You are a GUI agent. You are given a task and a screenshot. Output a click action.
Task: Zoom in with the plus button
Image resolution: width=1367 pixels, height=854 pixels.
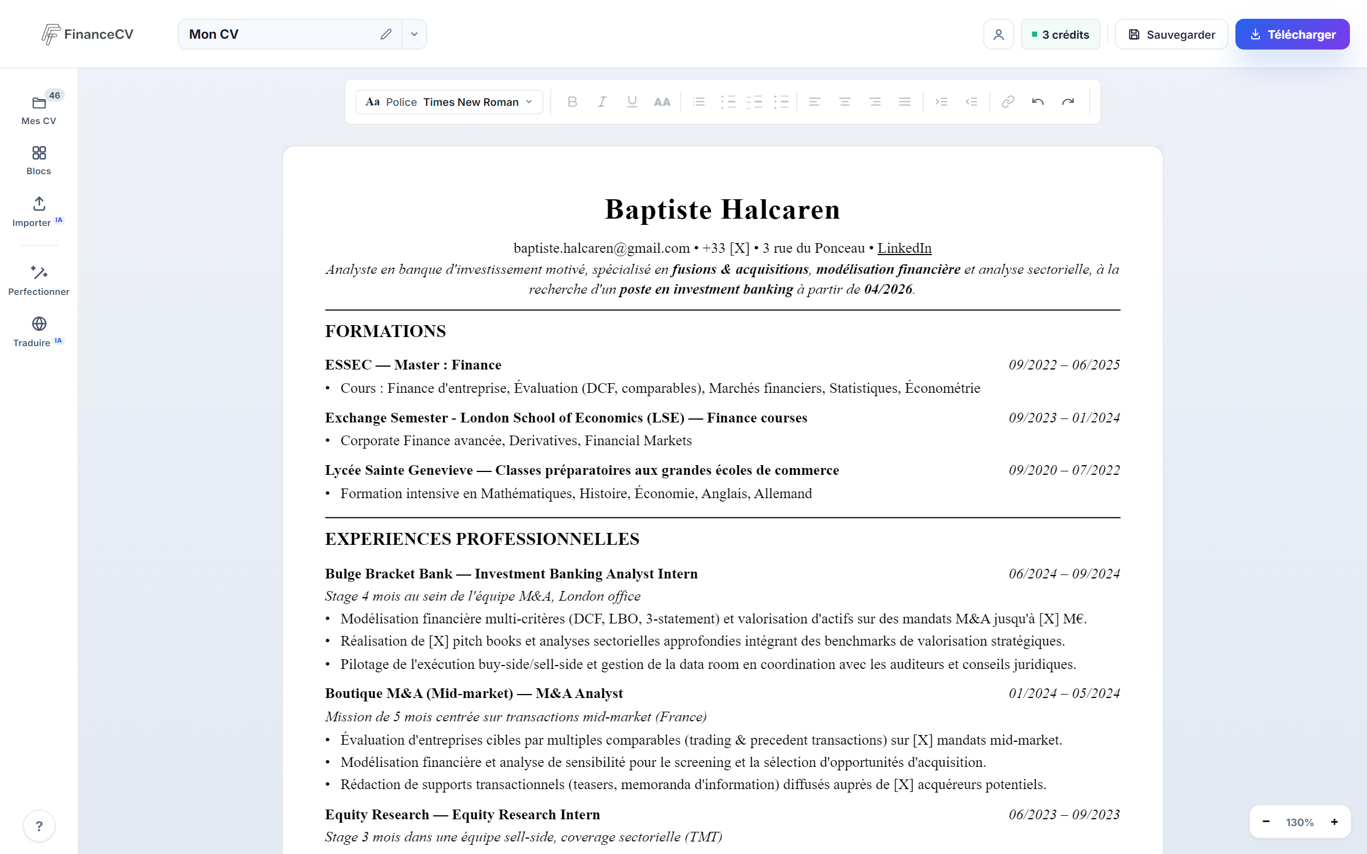click(1334, 822)
